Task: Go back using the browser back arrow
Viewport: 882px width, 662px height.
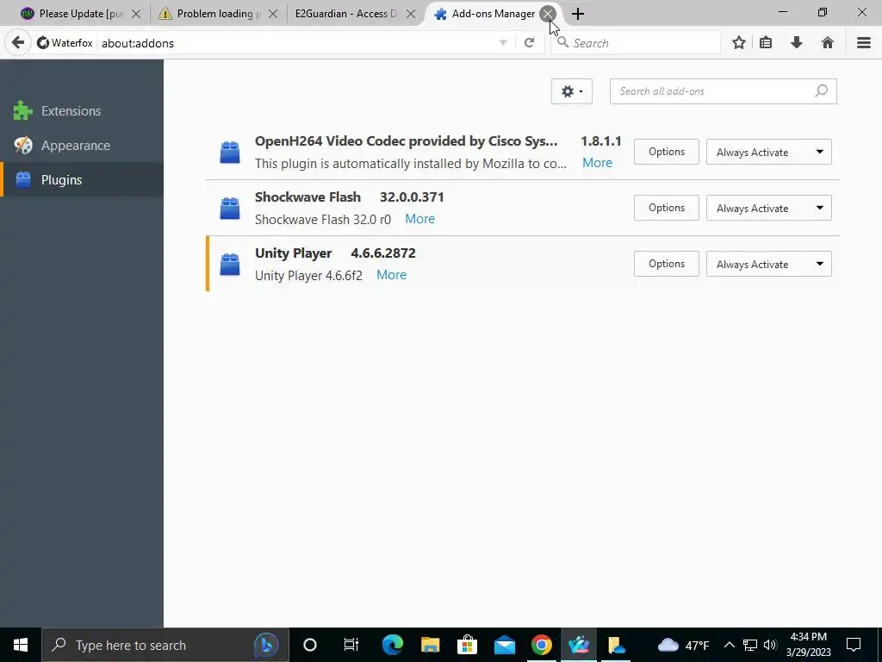Action: click(x=18, y=43)
